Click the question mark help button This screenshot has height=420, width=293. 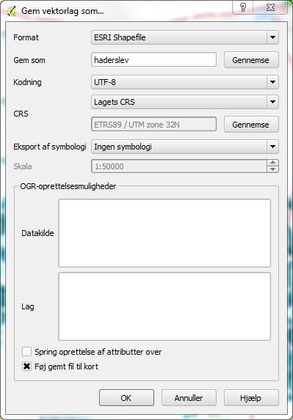pyautogui.click(x=242, y=7)
